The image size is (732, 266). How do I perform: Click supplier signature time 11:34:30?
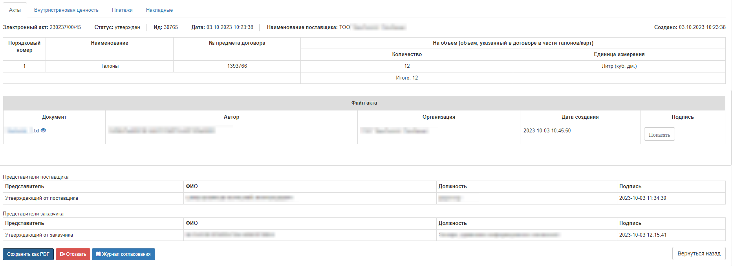click(x=642, y=198)
